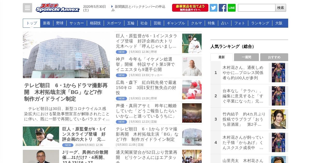Open 声優・真田アサミ 昨年に離婚 article
311x163 pixels.
(x=146, y=111)
